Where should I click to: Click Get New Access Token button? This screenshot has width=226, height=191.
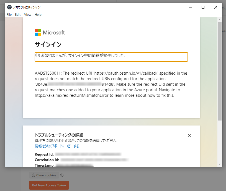point(49,185)
